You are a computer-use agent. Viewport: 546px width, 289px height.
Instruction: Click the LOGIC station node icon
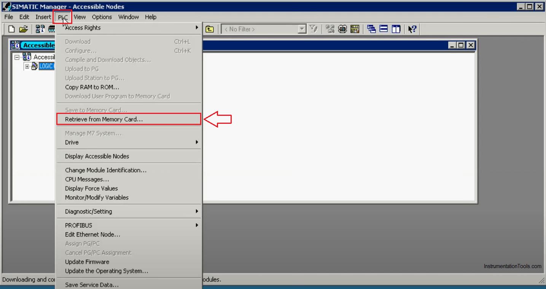[35, 66]
